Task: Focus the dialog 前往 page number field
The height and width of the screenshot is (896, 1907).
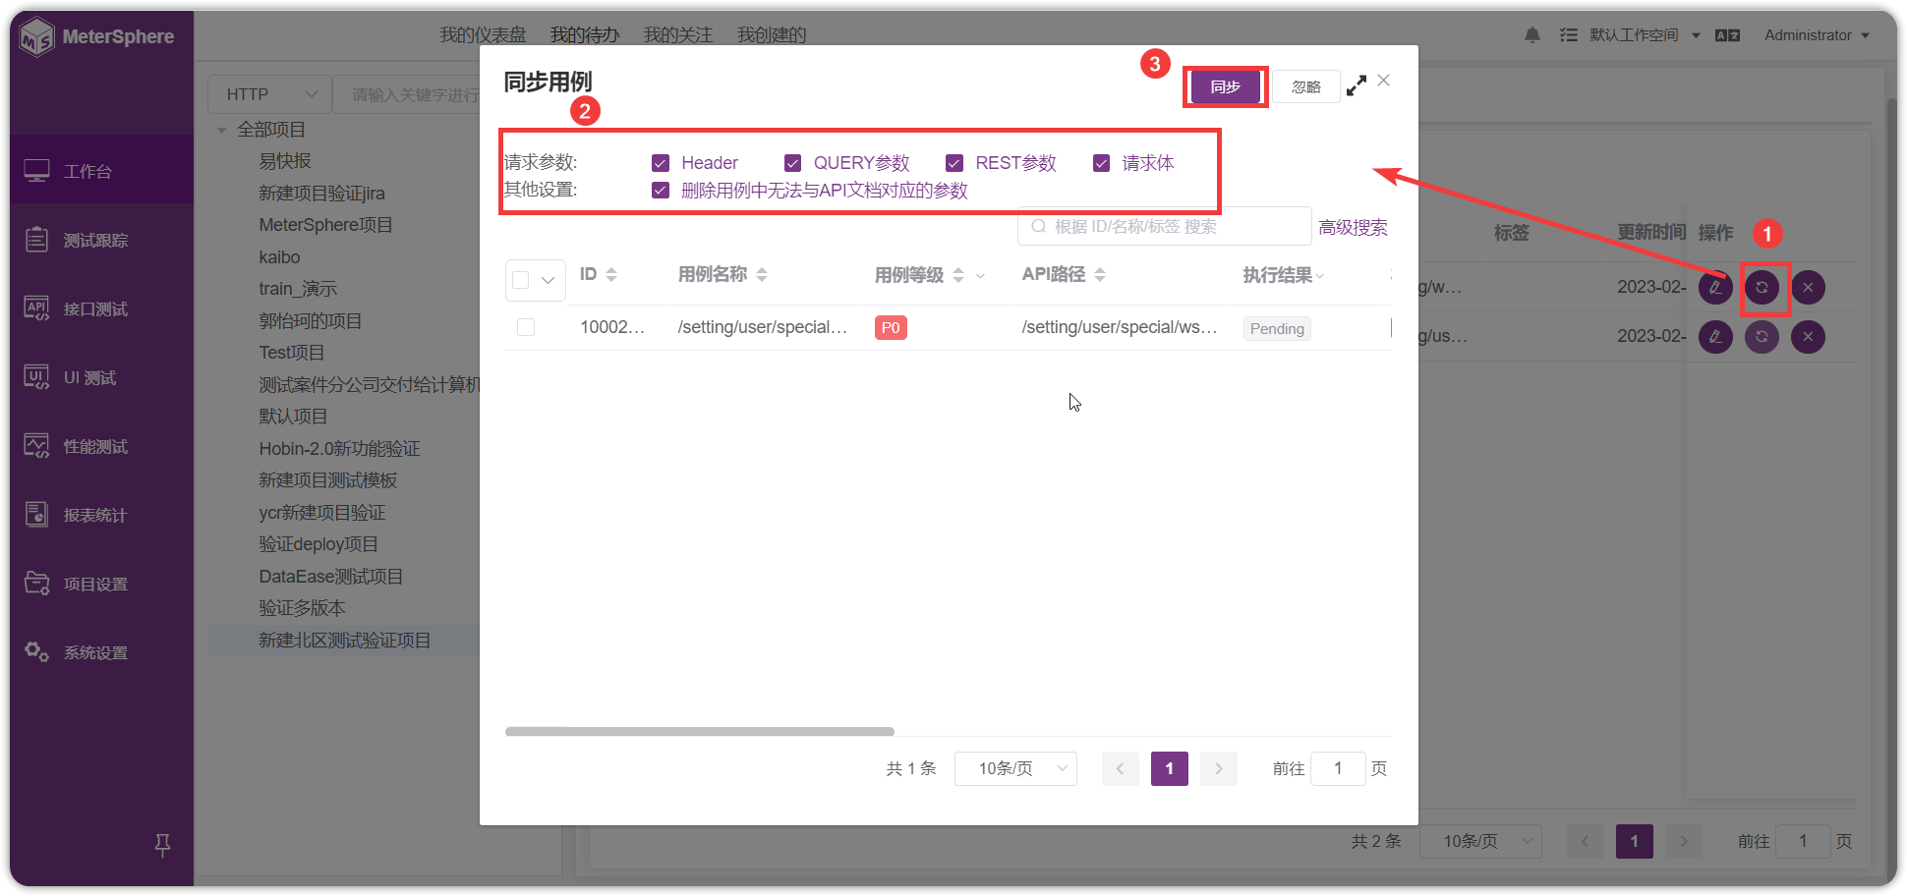Action: pos(1338,768)
